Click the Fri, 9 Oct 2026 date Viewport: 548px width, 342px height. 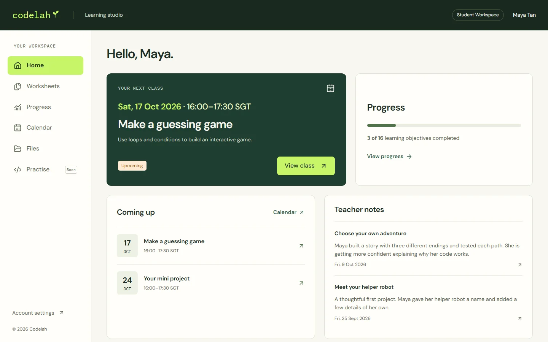(x=350, y=264)
